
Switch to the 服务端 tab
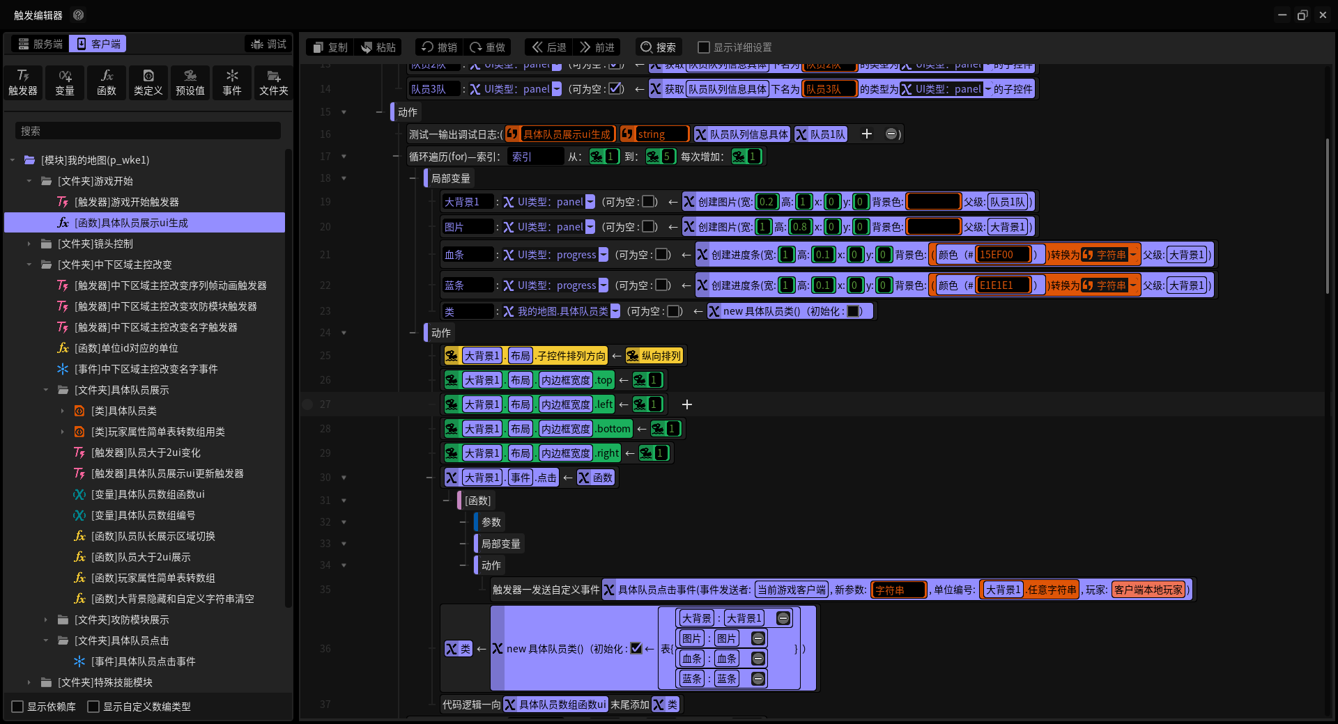pyautogui.click(x=40, y=44)
